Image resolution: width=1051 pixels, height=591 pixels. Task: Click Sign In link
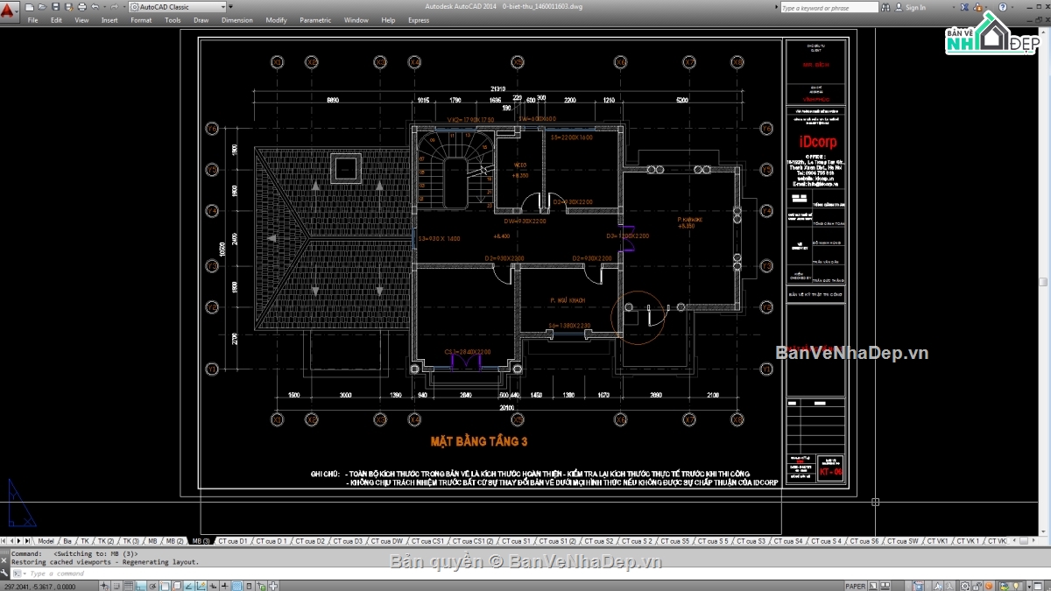(915, 7)
